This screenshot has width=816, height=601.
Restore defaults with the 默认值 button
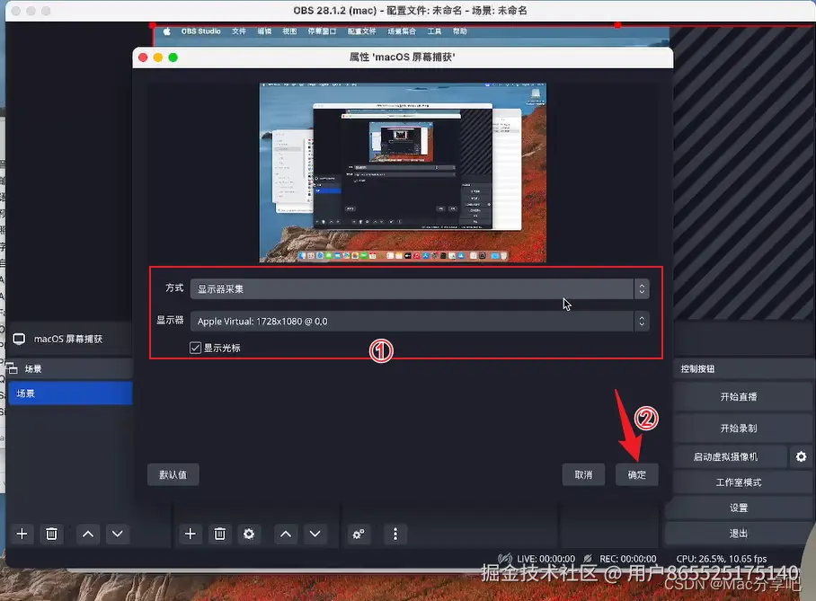(173, 474)
